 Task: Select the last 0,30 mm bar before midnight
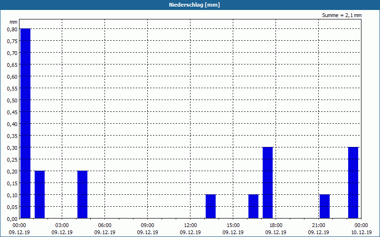click(x=353, y=183)
